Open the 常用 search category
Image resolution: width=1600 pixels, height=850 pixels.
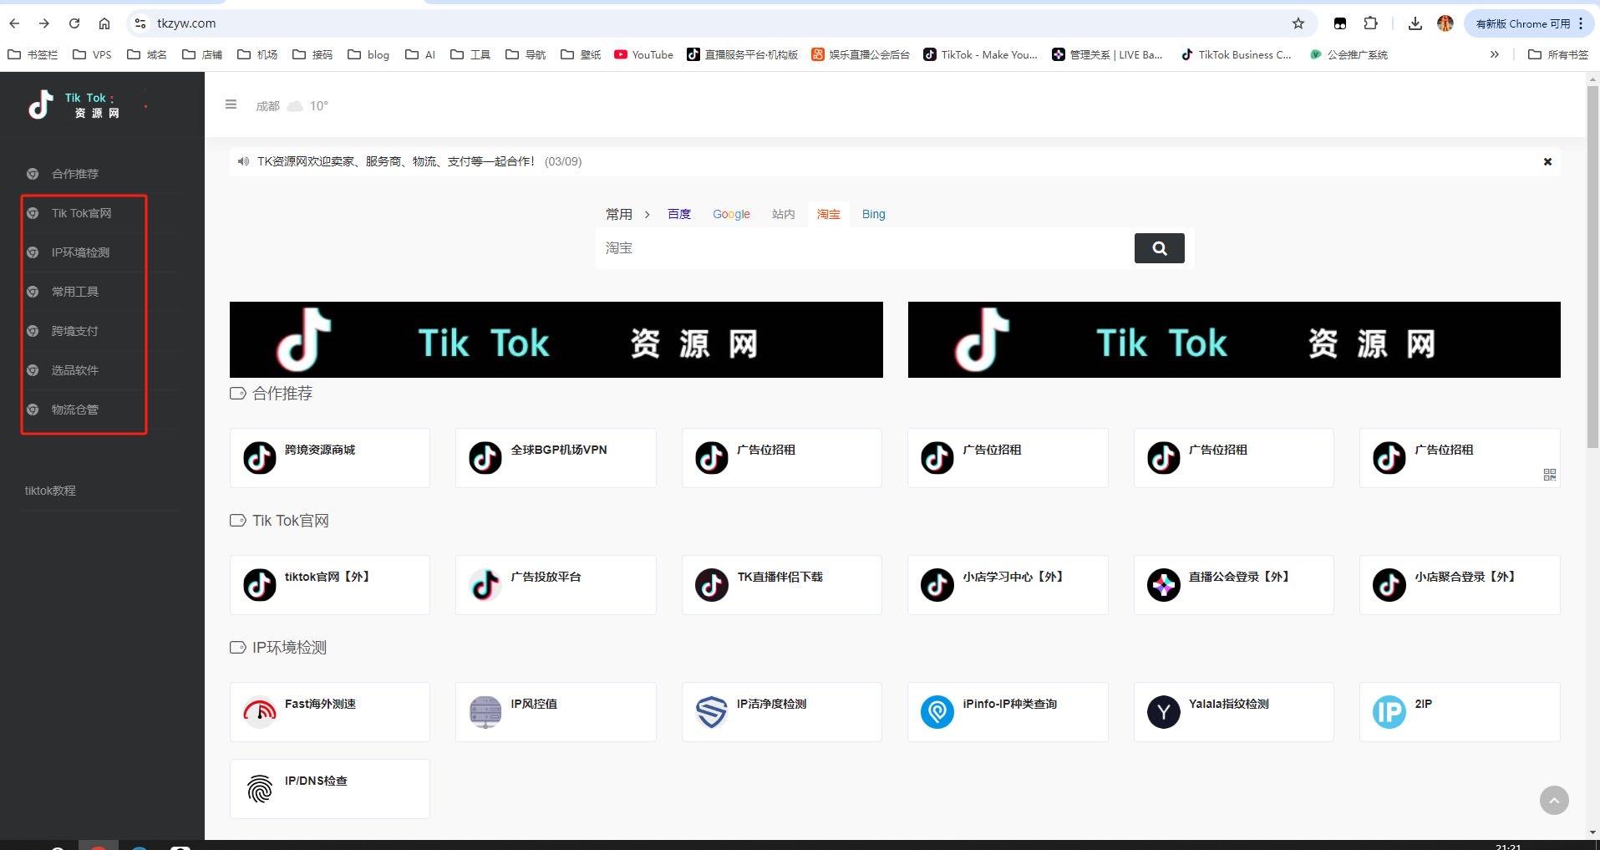tap(619, 214)
